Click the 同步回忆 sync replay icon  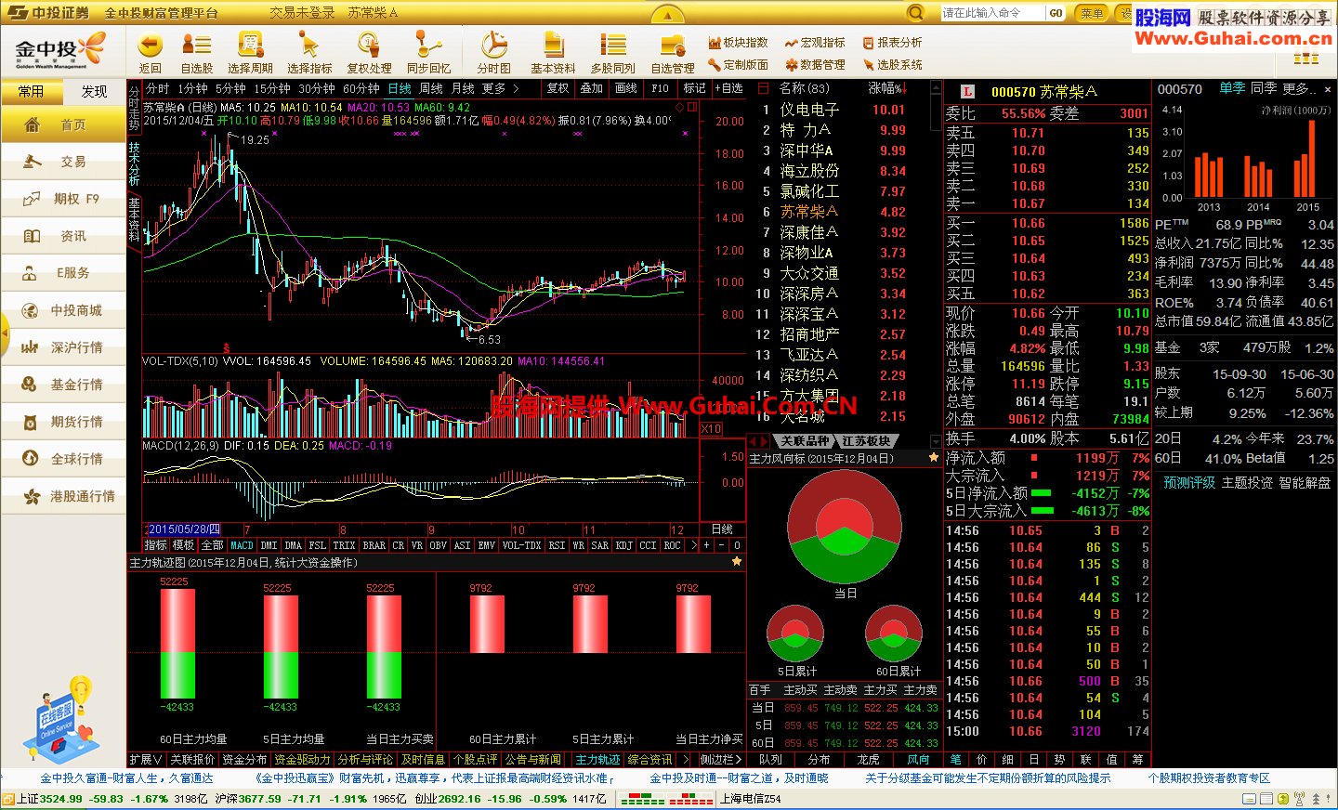click(x=428, y=46)
